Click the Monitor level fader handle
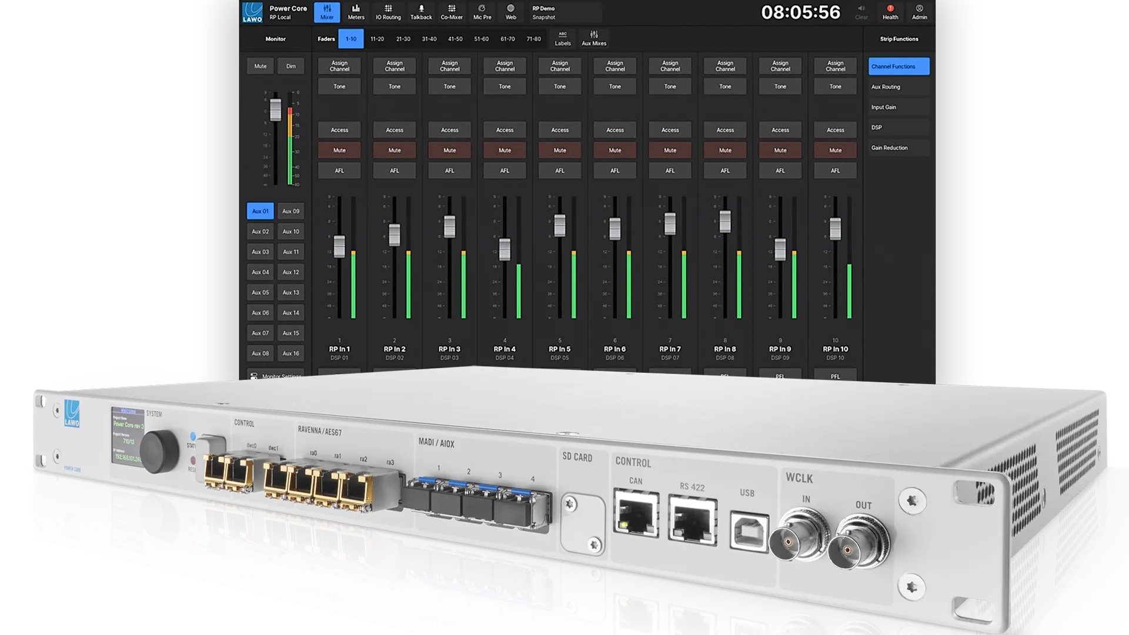Screen dimensions: 1129x635 click(275, 110)
